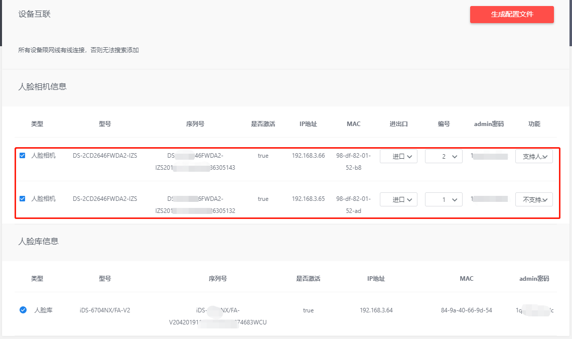Click admin password field of 人脸库 row
The image size is (572, 339).
(534, 310)
